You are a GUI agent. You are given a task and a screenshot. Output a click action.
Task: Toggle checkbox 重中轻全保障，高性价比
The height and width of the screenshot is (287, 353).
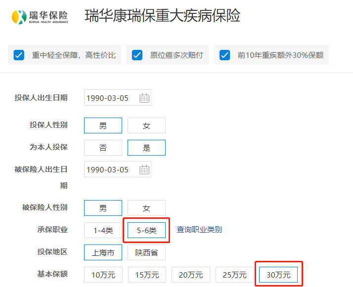19,55
